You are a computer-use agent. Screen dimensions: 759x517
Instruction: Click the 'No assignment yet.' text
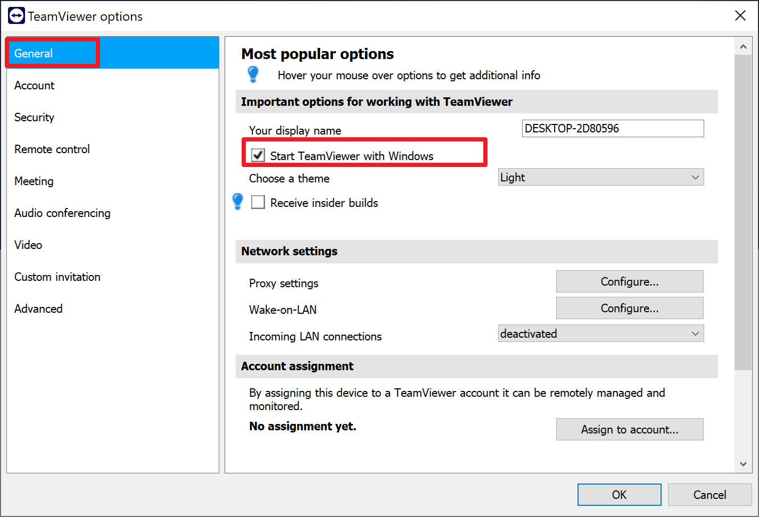click(x=303, y=426)
